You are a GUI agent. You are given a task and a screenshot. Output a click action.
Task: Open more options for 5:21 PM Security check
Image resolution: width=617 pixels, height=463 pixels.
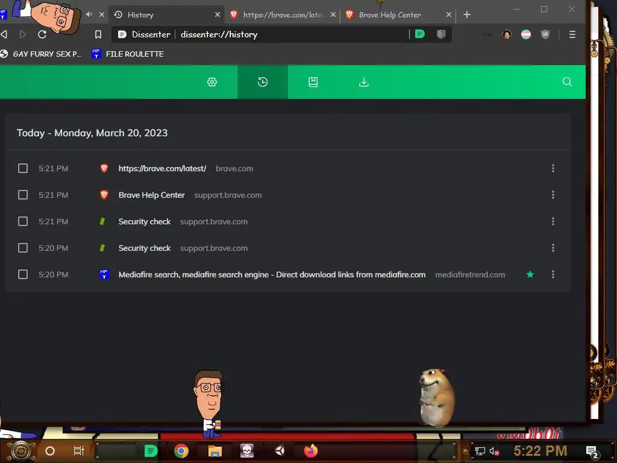tap(553, 221)
